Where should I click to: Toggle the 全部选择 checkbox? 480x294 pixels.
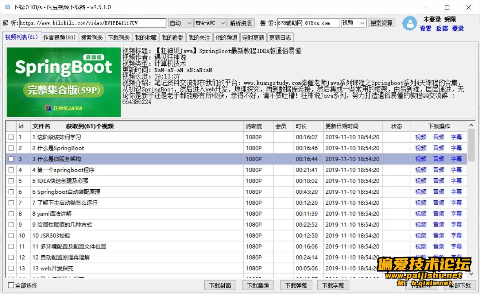(11, 285)
